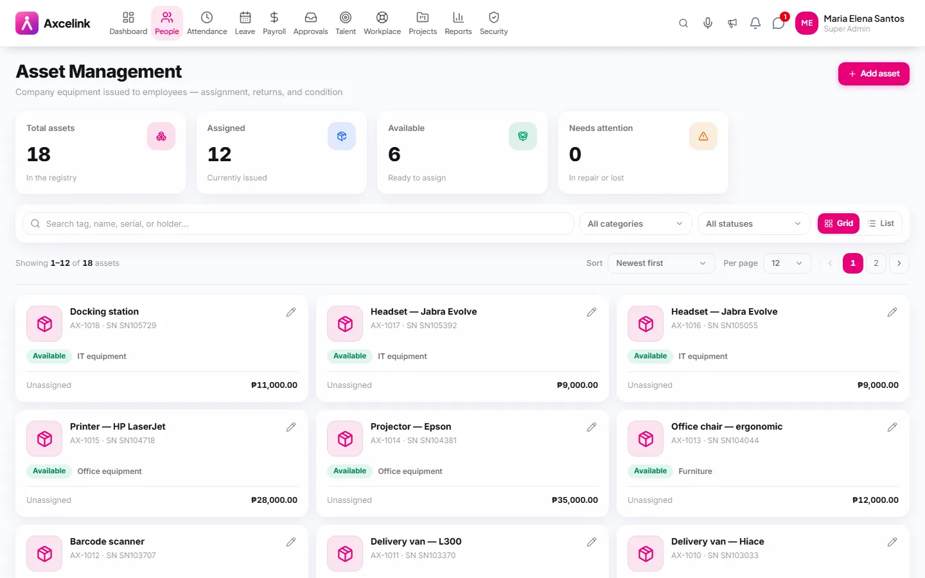Screen dimensions: 925x578
Task: Click the ₱11,000.00 asset value
Action: click(274, 385)
